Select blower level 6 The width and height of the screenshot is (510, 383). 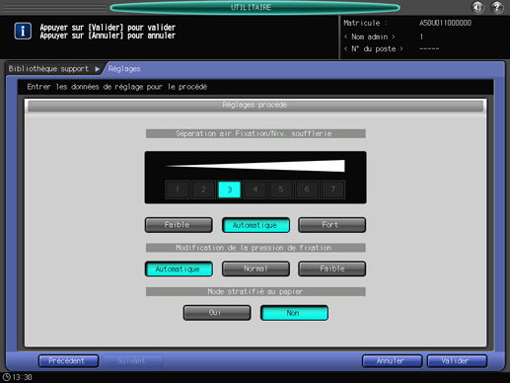(307, 190)
